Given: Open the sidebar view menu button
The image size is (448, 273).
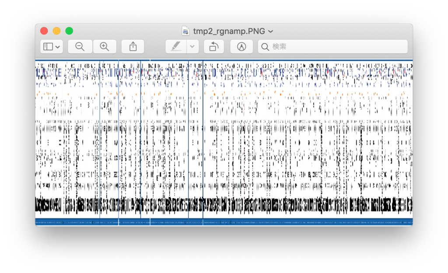Looking at the screenshot, I should click(x=52, y=46).
